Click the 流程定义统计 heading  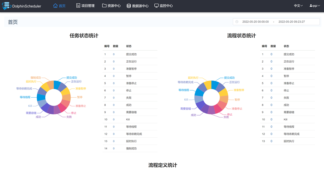[x=163, y=165]
